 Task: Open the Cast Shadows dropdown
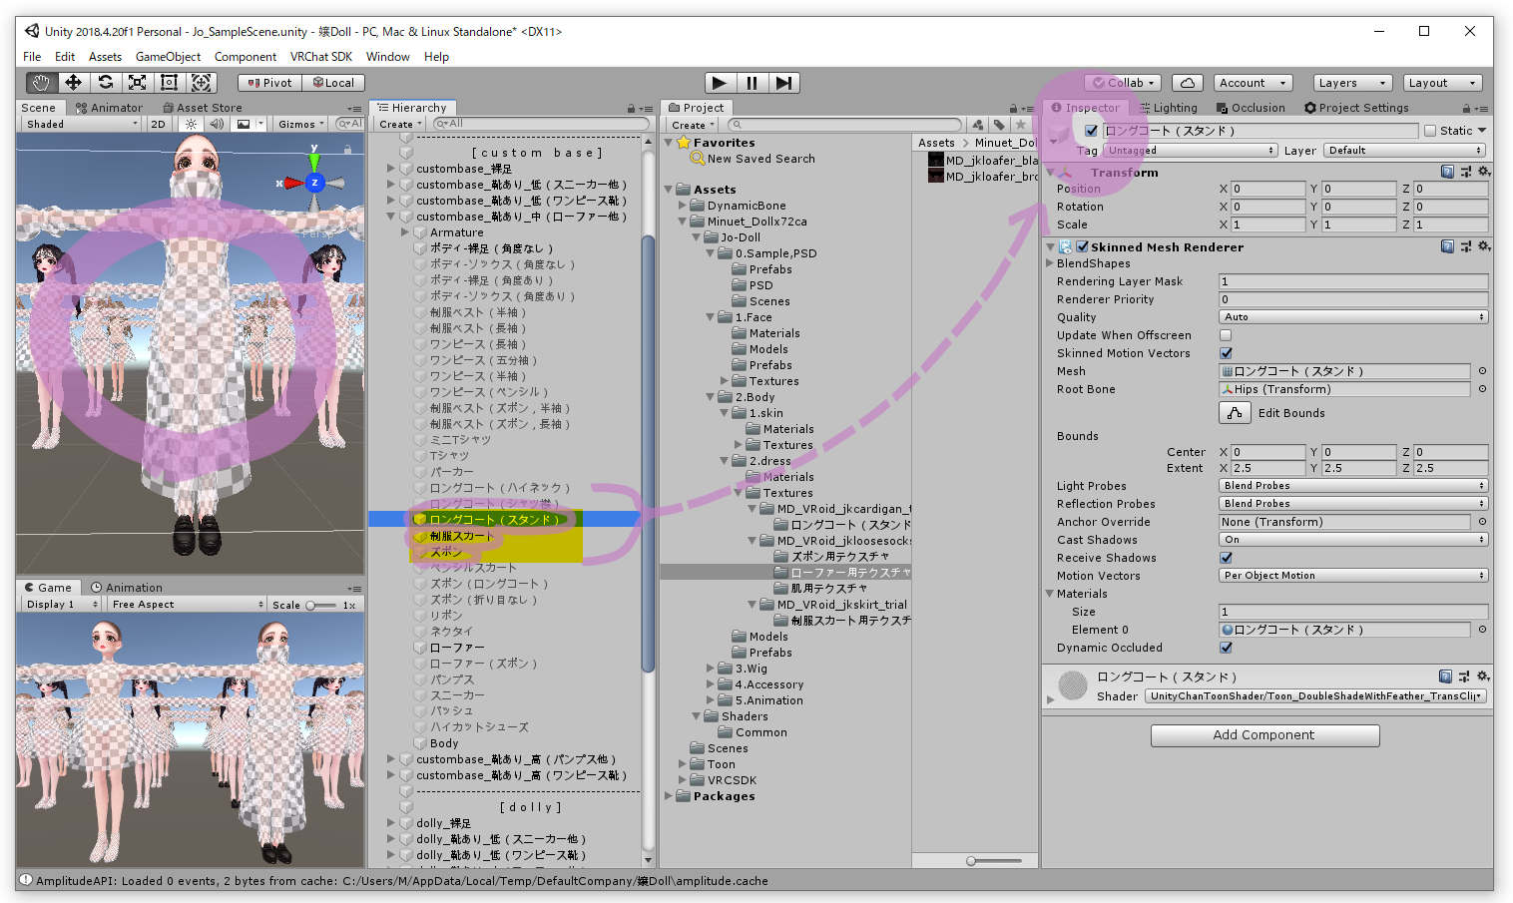(x=1353, y=540)
